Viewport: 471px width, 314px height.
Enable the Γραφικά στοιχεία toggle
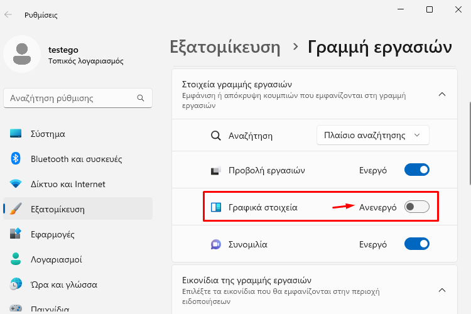(x=416, y=207)
